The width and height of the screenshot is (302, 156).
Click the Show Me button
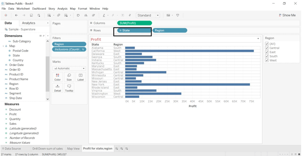287,16
